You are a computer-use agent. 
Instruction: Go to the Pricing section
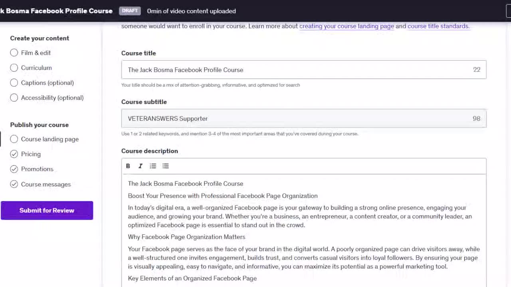tap(31, 154)
